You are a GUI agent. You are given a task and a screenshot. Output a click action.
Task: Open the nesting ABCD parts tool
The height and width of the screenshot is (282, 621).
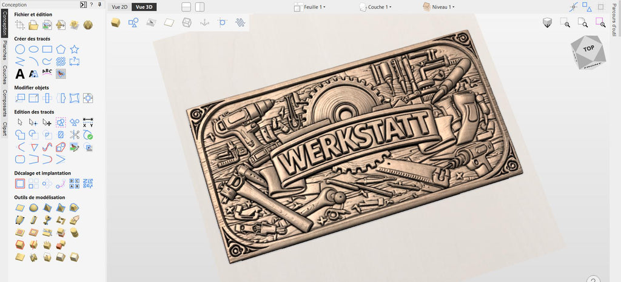[x=75, y=183]
